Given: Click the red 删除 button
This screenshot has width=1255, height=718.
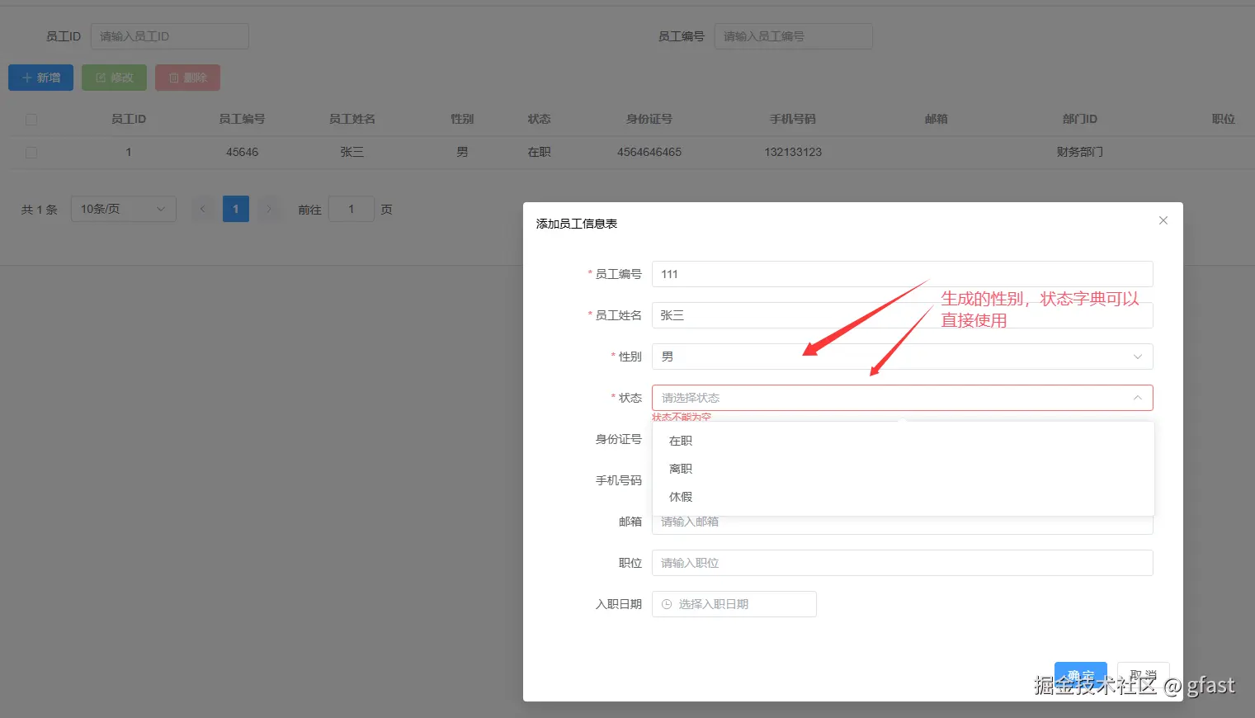Looking at the screenshot, I should tap(187, 78).
